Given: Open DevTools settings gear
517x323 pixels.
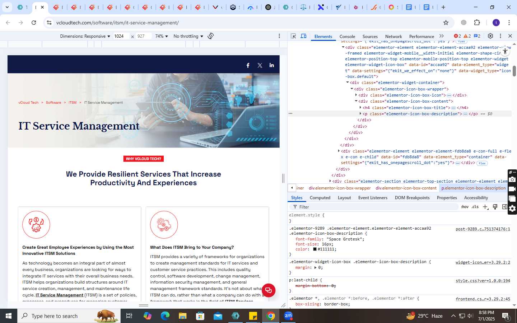Looking at the screenshot, I should tap(490, 36).
